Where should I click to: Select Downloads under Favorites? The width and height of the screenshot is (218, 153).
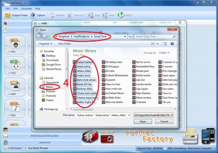coord(50,60)
